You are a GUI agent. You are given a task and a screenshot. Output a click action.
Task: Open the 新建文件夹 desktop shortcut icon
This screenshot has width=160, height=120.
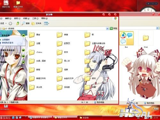point(18,3)
